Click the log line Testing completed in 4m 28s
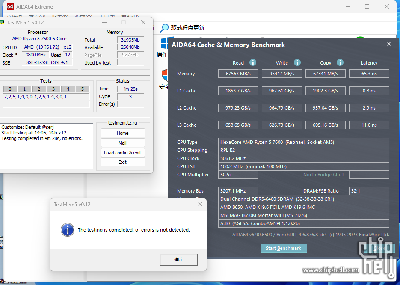 (x=42, y=138)
